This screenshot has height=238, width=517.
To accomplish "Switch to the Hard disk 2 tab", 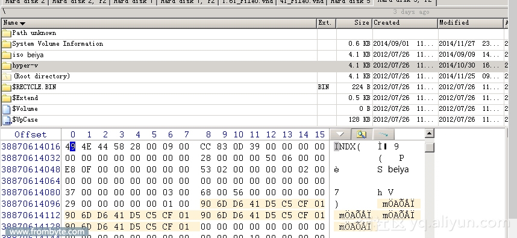I will pos(24,2).
